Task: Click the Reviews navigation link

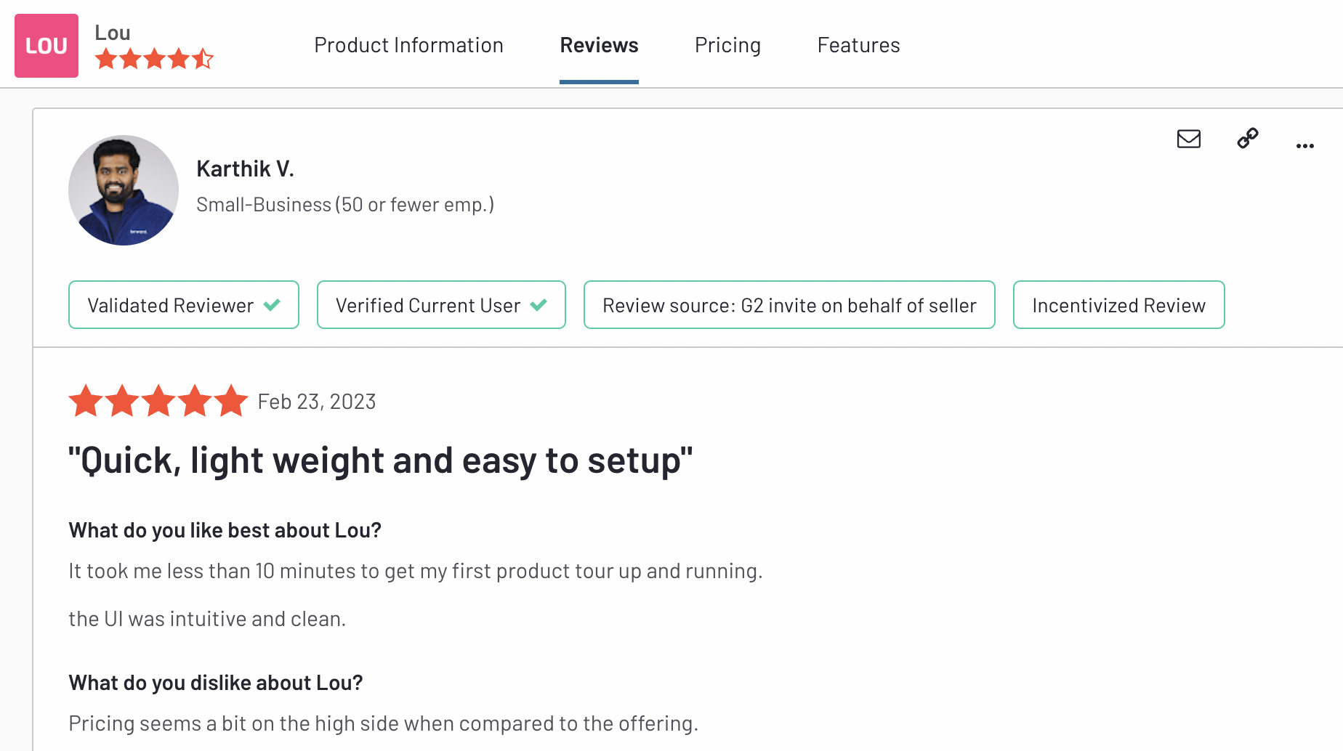Action: click(x=599, y=45)
